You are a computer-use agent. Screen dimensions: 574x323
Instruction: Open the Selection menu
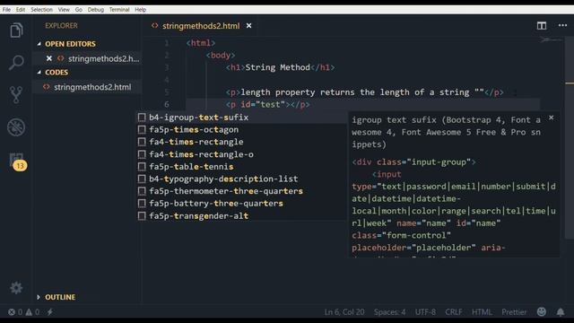42,10
